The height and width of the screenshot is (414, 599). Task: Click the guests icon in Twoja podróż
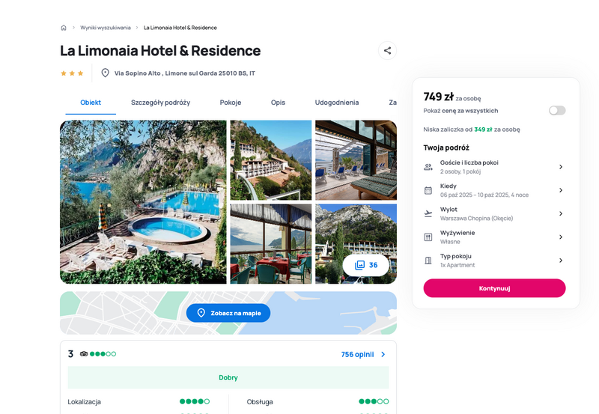point(428,167)
